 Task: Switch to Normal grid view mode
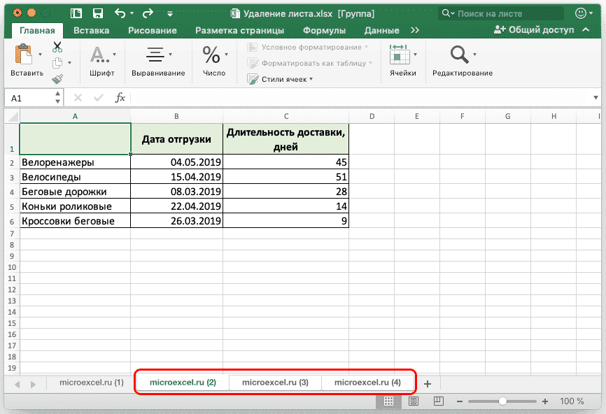pyautogui.click(x=389, y=401)
